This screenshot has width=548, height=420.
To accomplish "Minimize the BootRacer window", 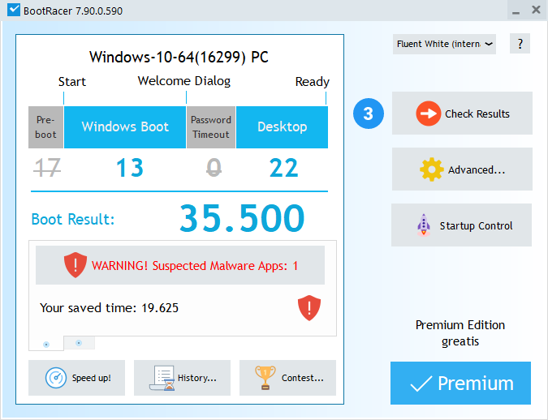I will (x=514, y=11).
